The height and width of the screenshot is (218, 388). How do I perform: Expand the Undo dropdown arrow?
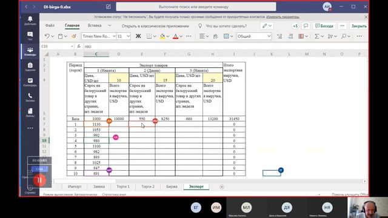click(53, 36)
